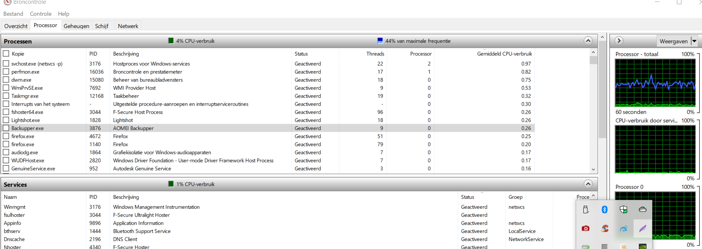Screen dimensions: 702x249
Task: Select the dwm.exe process checkbox
Action: 6,80
